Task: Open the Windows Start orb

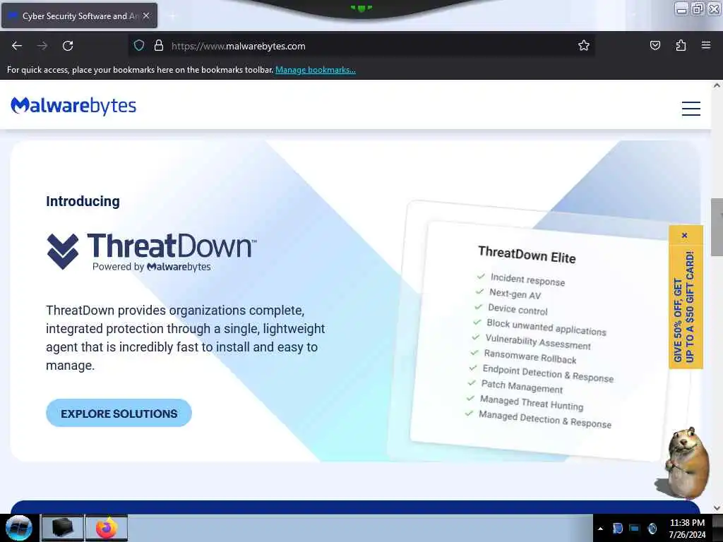Action: coord(19,528)
